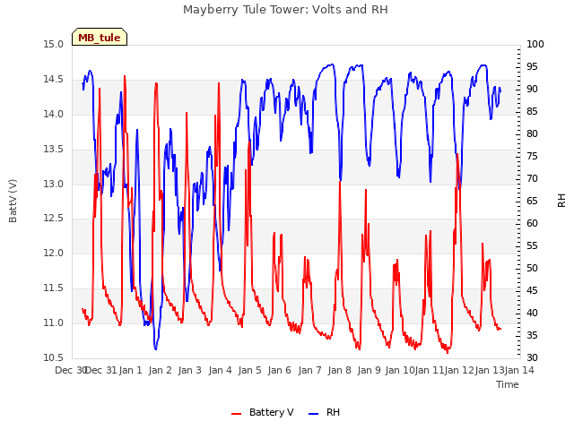
Task: Click the 60 RH axis value
Action: [532, 223]
